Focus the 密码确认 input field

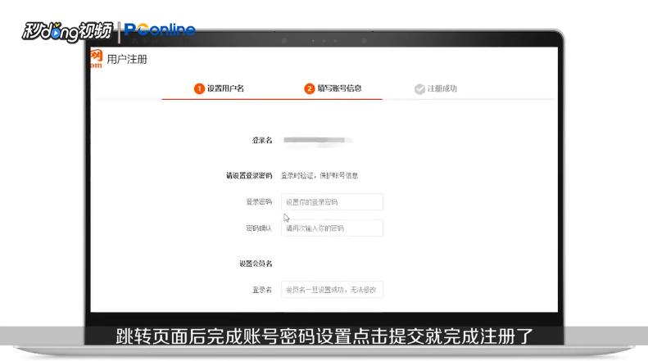tap(332, 228)
